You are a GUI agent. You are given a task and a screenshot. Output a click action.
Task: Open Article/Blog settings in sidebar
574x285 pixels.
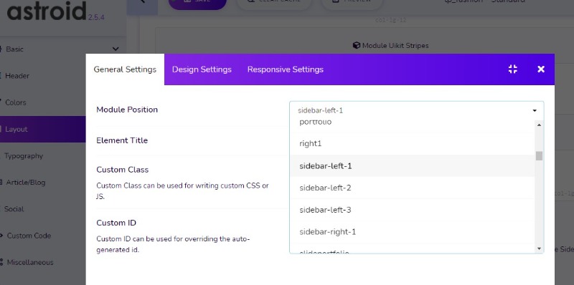26,183
